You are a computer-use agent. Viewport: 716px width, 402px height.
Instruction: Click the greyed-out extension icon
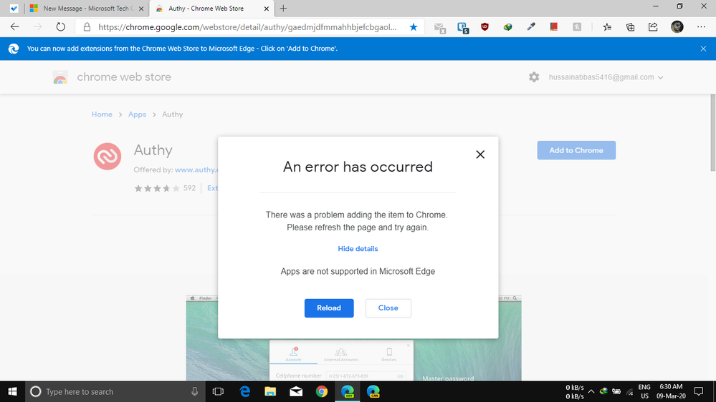pos(577,27)
